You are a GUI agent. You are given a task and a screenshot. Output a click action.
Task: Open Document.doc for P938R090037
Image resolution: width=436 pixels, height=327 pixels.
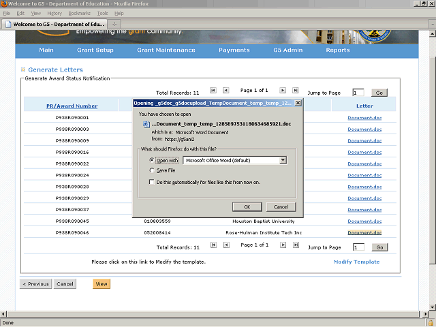(x=364, y=210)
